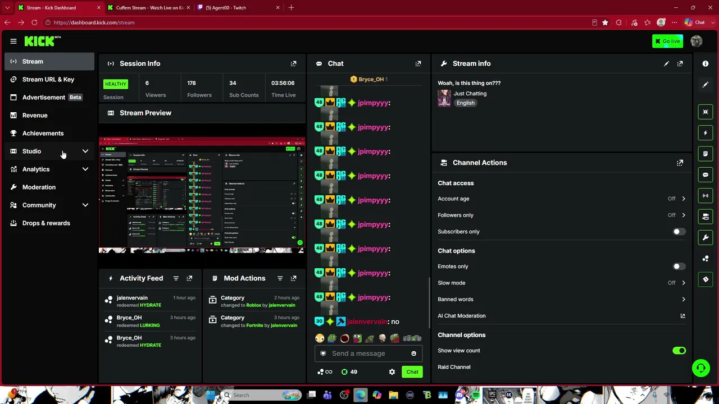Click the green Go live button
Screen dimensions: 719x404
click(667, 41)
